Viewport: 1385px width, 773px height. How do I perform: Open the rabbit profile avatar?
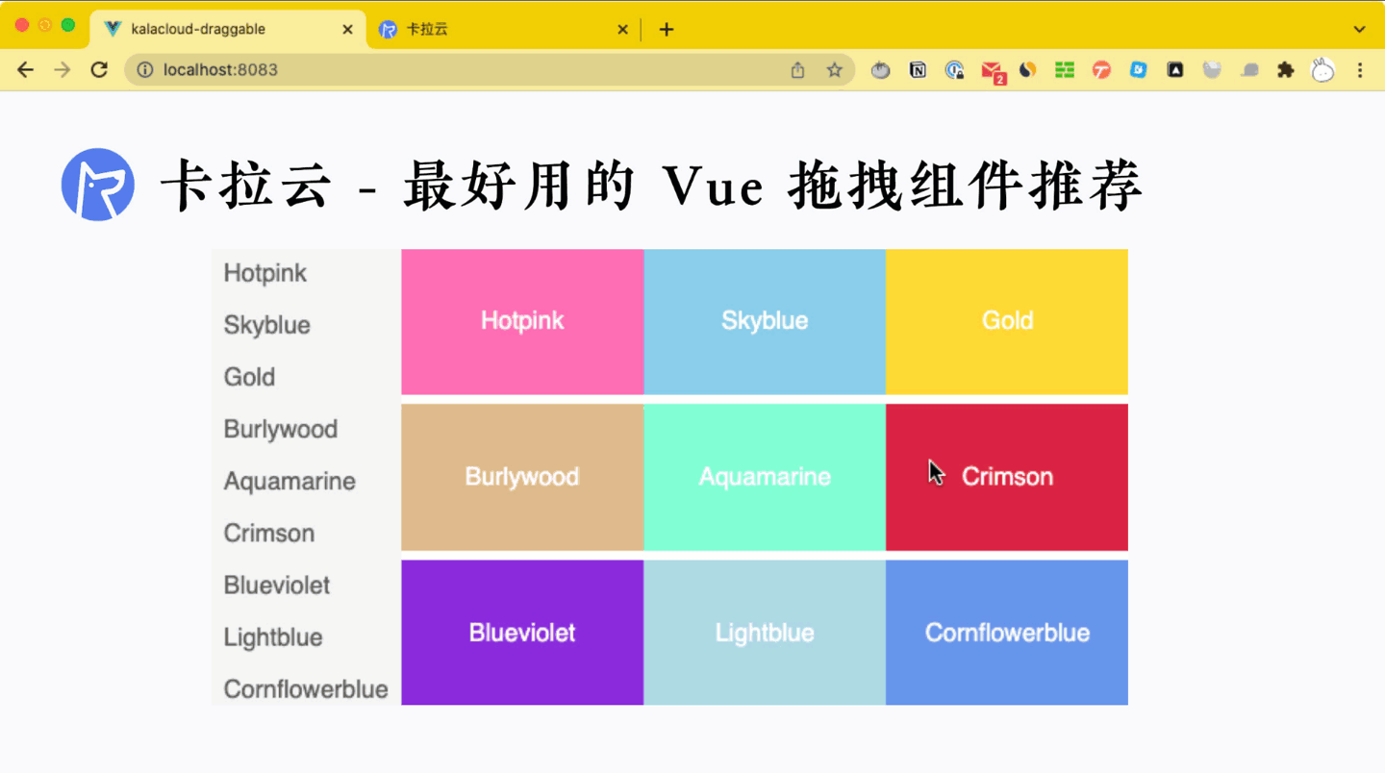click(x=1323, y=69)
